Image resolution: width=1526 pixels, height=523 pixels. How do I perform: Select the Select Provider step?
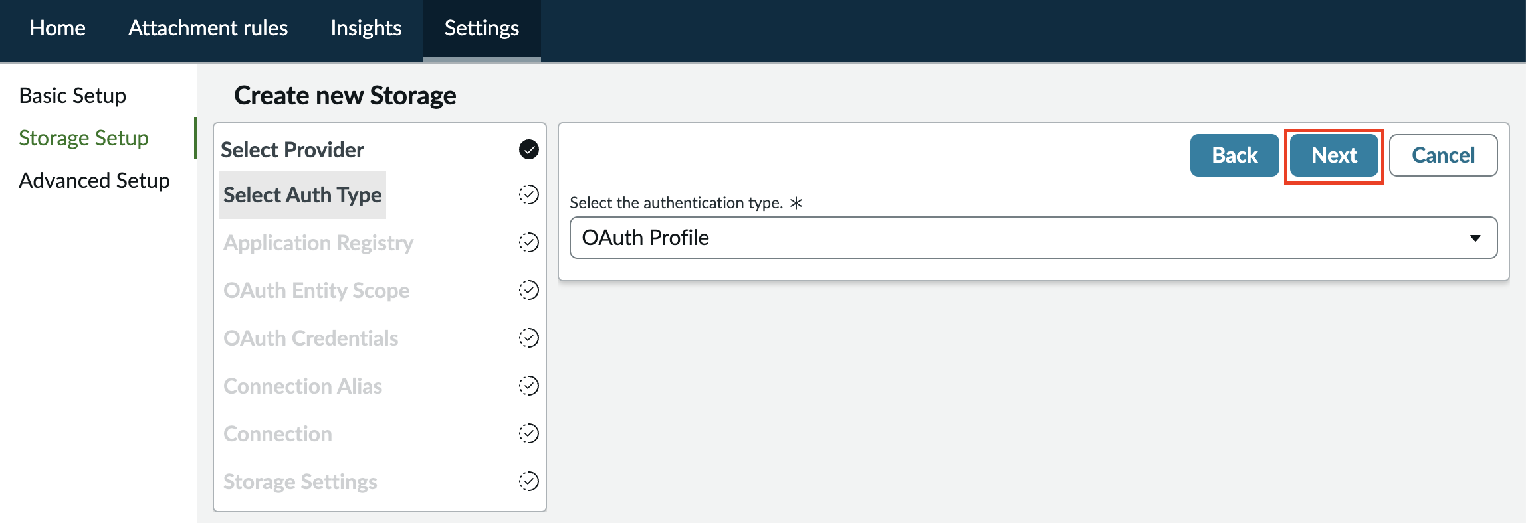pyautogui.click(x=292, y=150)
